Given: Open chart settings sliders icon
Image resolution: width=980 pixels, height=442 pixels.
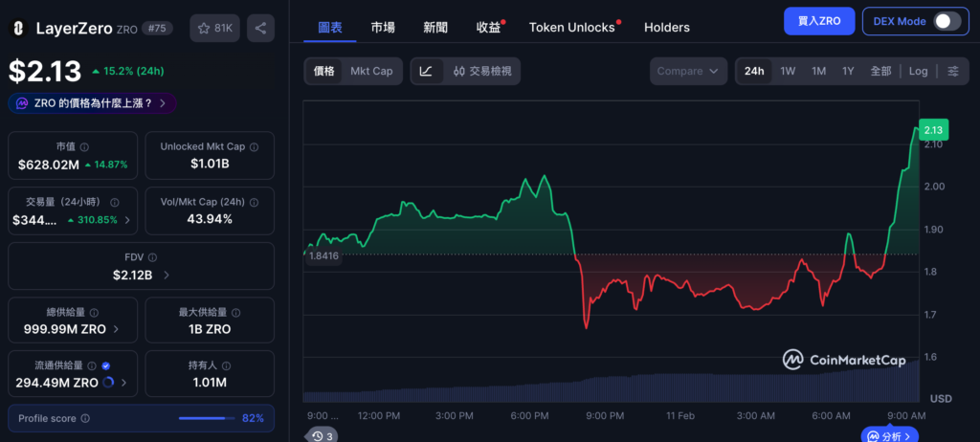Looking at the screenshot, I should pyautogui.click(x=953, y=71).
